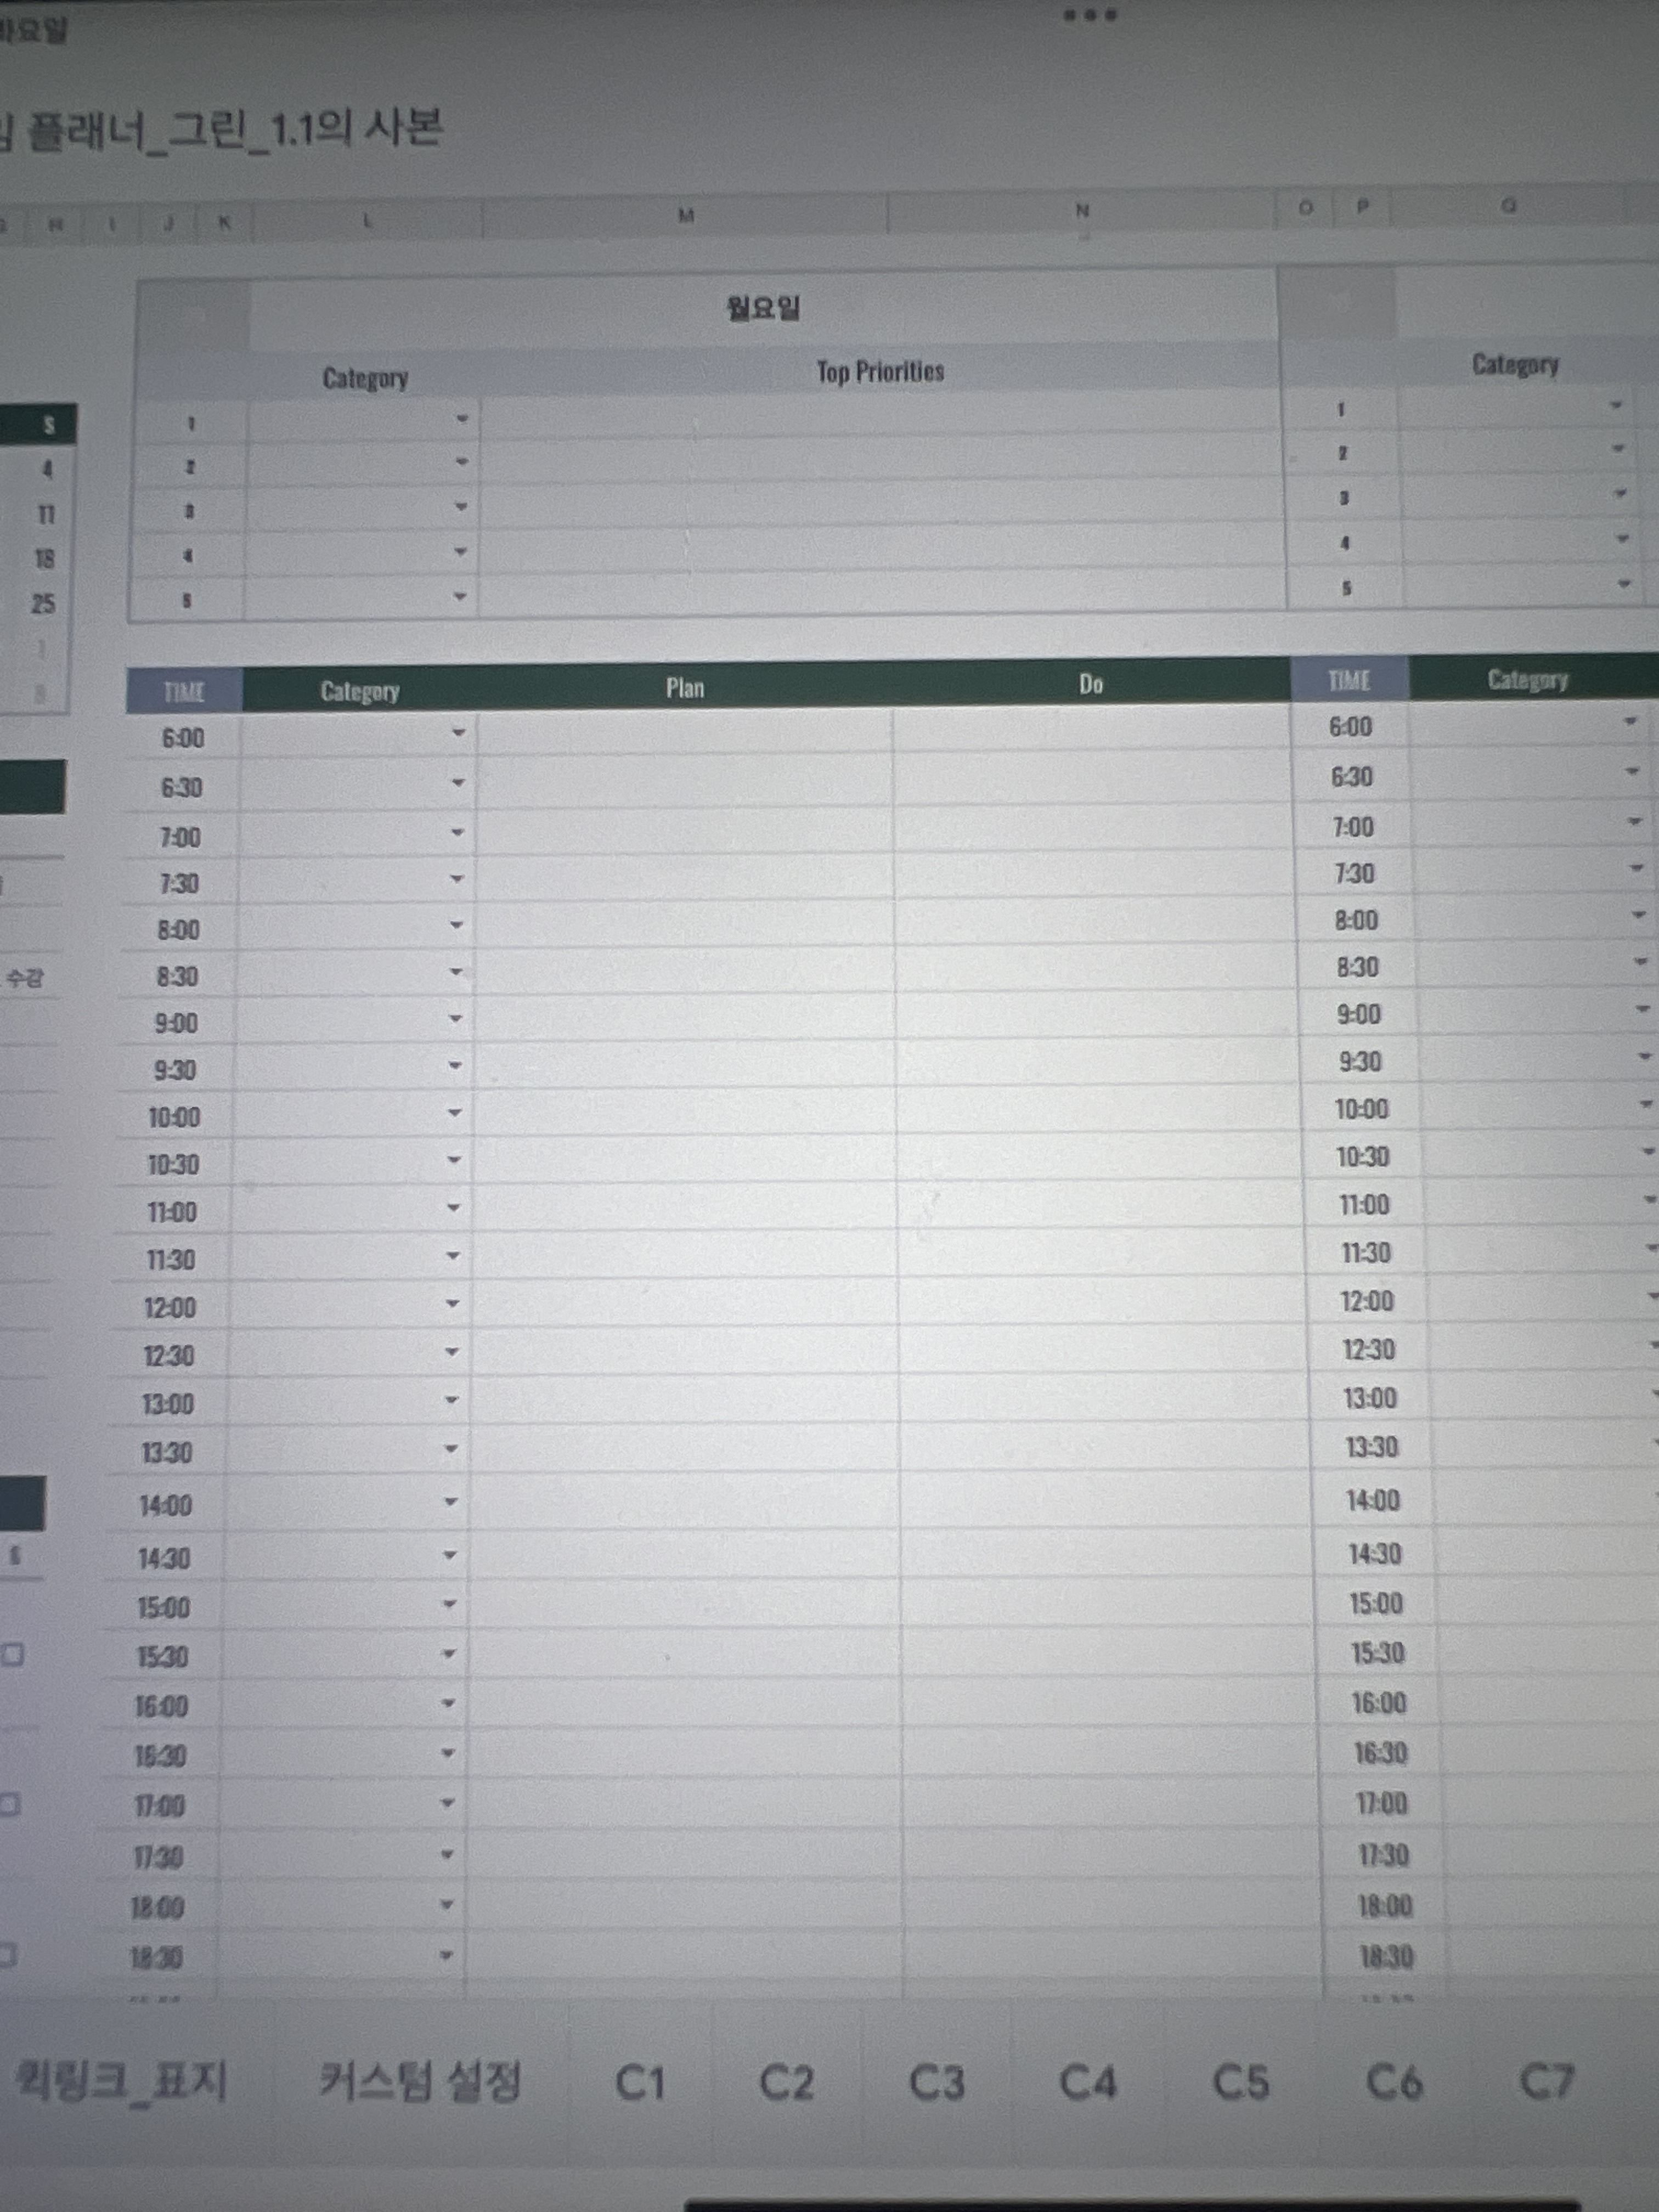The height and width of the screenshot is (2212, 1659).
Task: Open Category dropdown for Monday priority 4
Action: (460, 552)
